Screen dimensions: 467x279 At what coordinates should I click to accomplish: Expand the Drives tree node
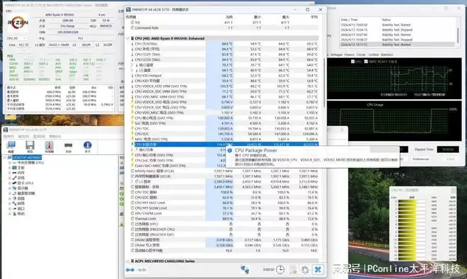point(9,193)
